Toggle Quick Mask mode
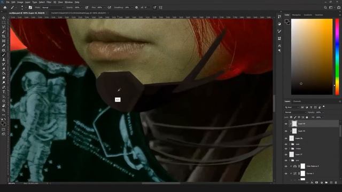The height and width of the screenshot is (192, 342). click(4, 129)
